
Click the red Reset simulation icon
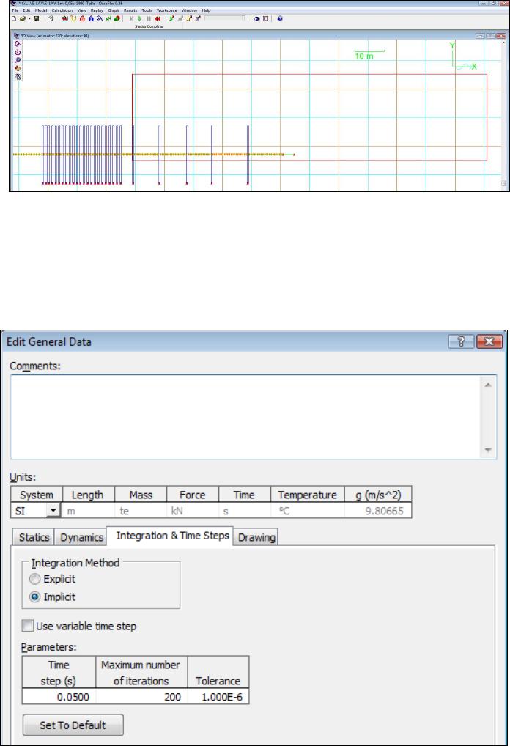coord(157,18)
